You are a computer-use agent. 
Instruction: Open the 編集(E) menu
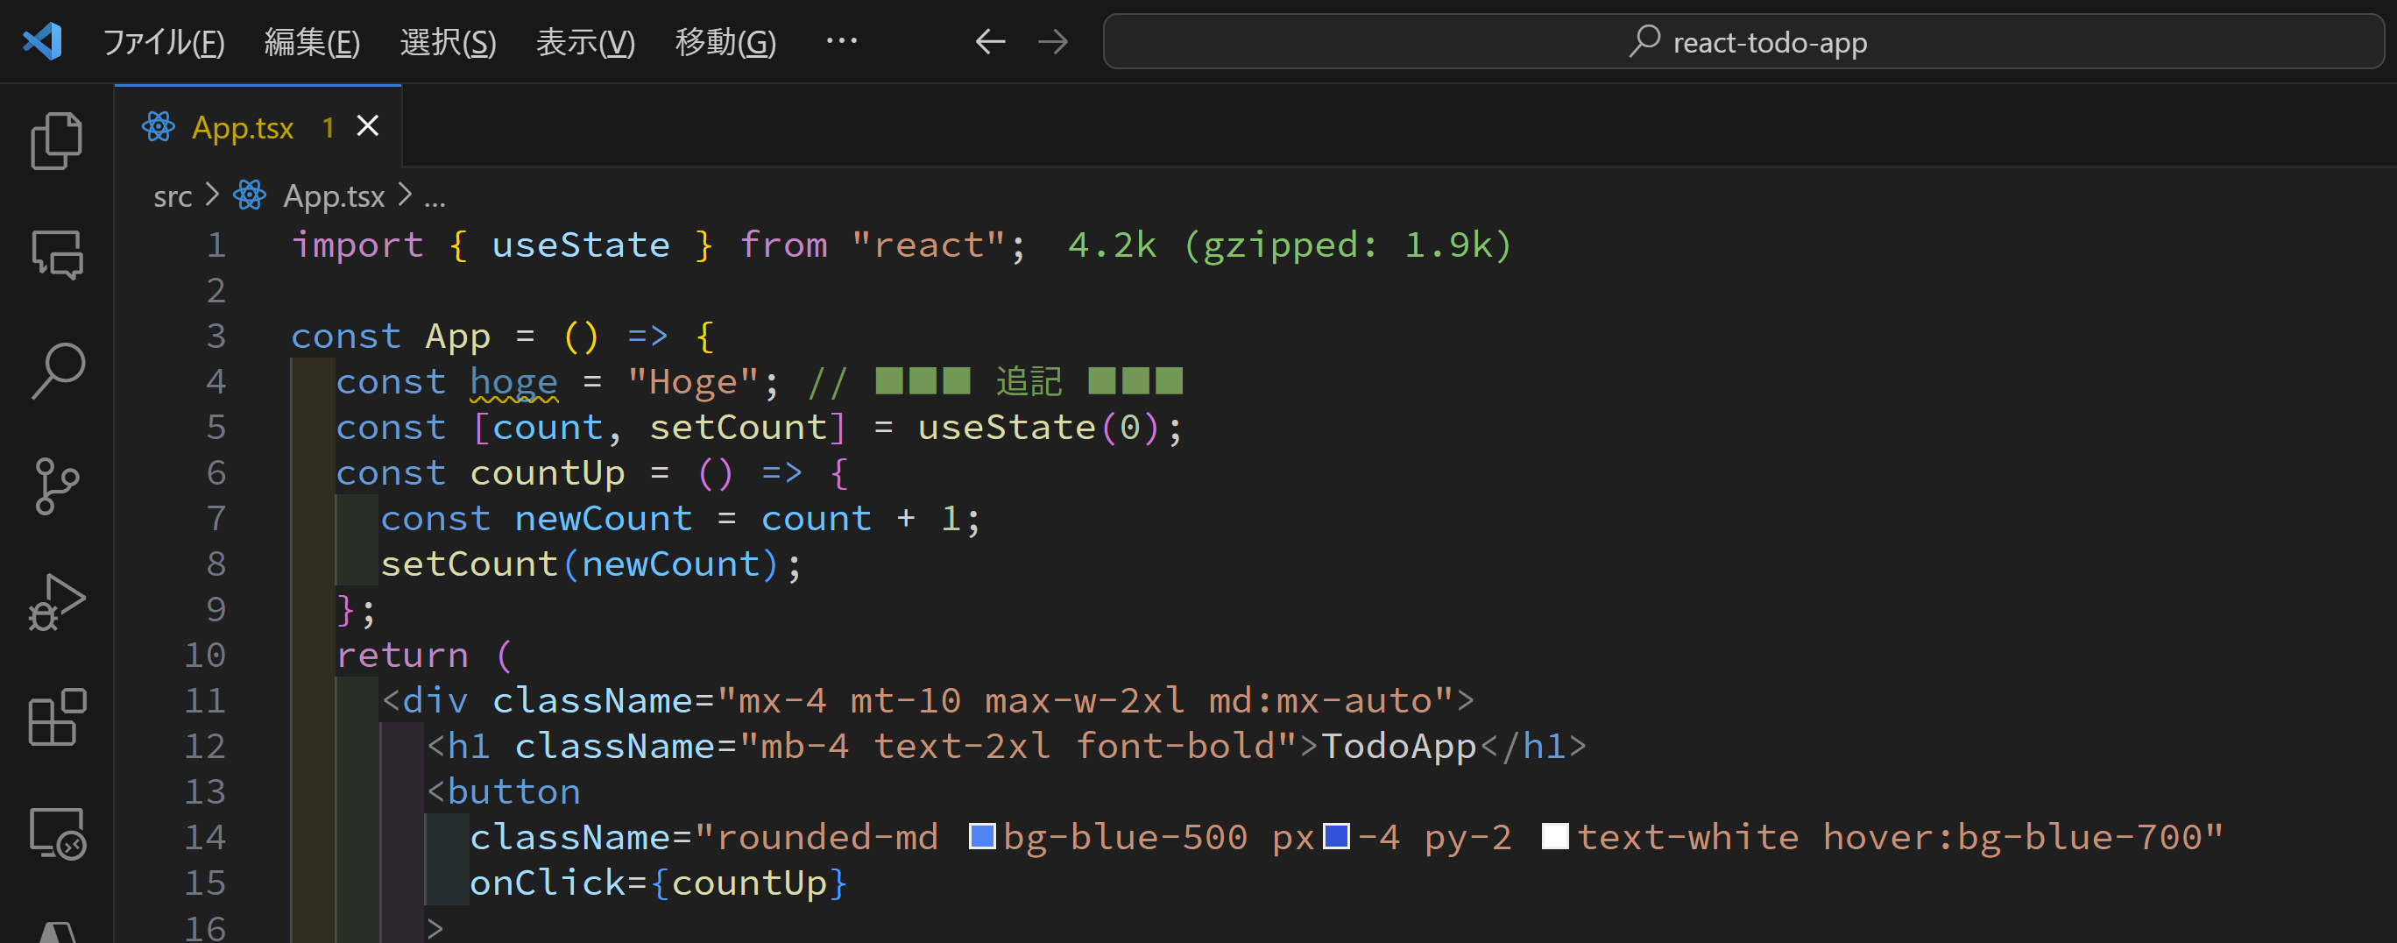[x=312, y=42]
